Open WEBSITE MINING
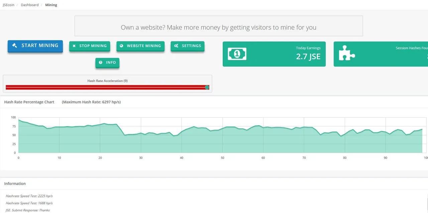Screen dimensions: 428x213 (140, 46)
